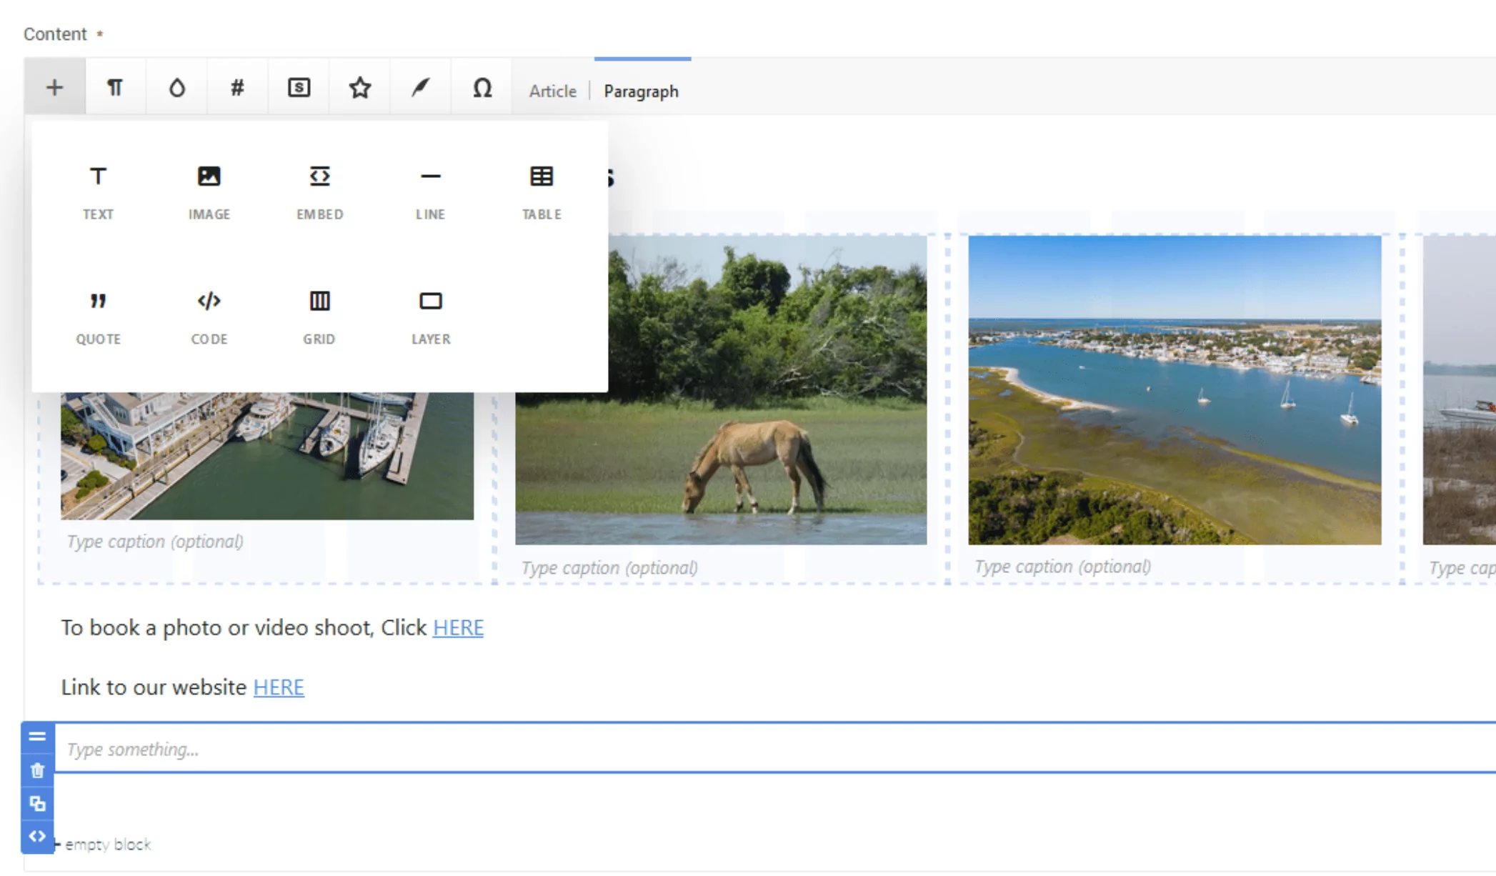Click the 'Link to our website' text
This screenshot has height=876, width=1496.
tap(154, 687)
